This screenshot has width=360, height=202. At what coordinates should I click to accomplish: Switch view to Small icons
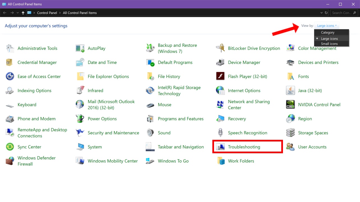click(x=329, y=43)
